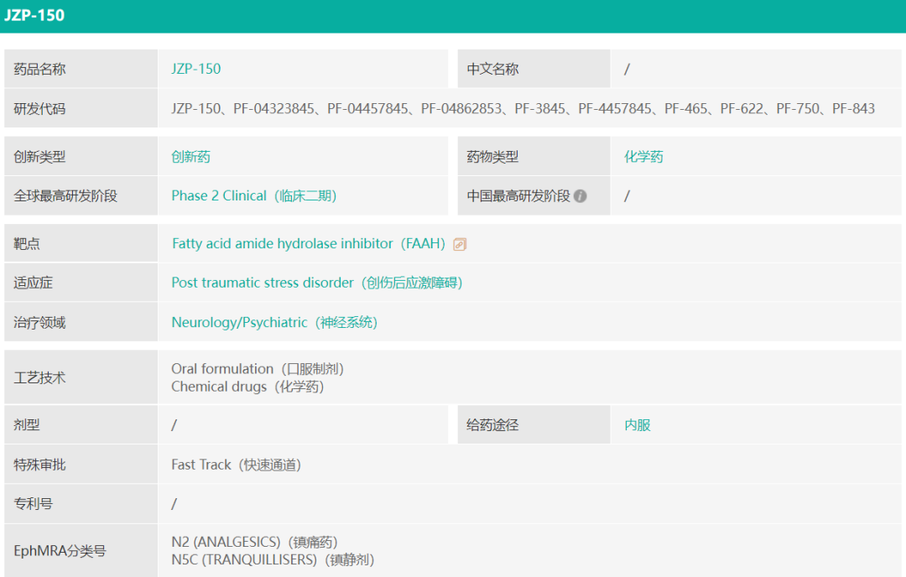Select the 药品名称 label cell

(81, 69)
